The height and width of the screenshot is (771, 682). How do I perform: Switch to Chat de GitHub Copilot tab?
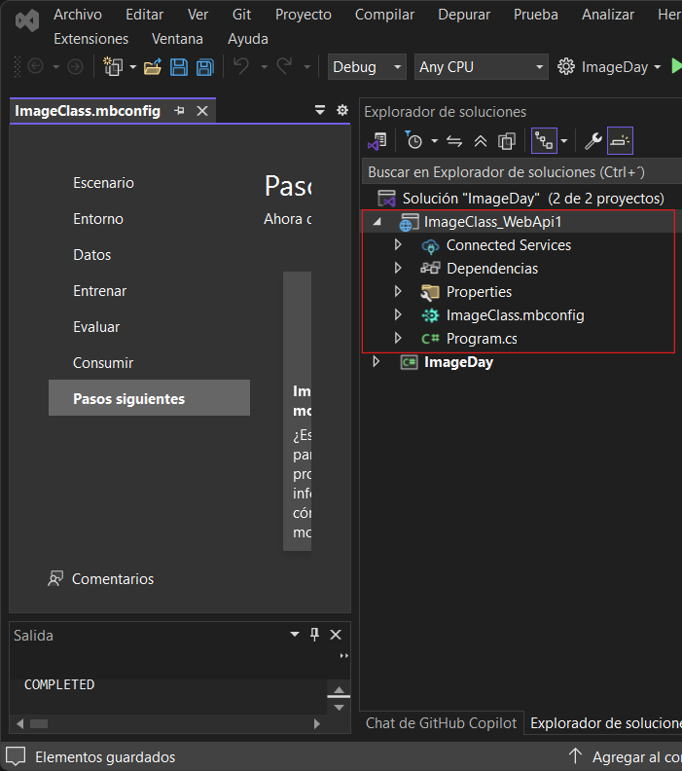[x=442, y=722]
